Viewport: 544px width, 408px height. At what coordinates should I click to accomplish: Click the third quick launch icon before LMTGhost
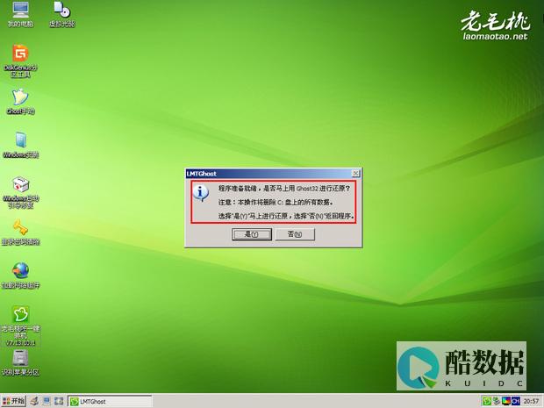coord(59,401)
